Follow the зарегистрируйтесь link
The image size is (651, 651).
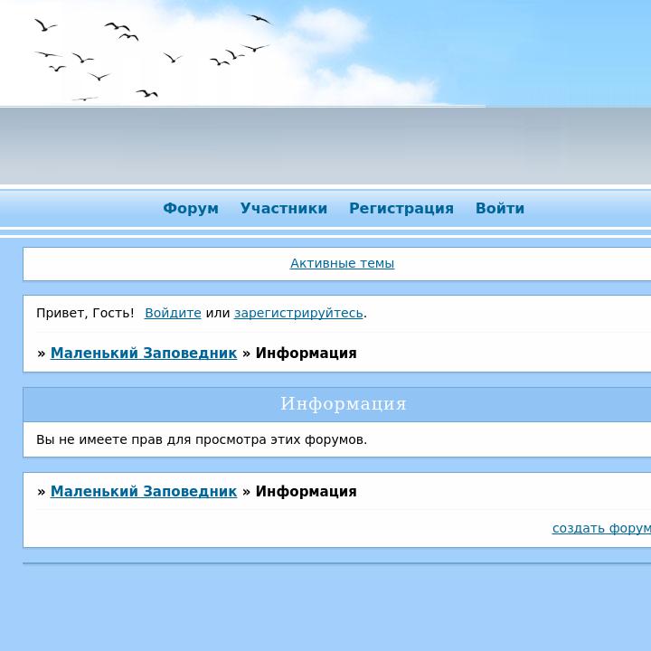pyautogui.click(x=298, y=313)
